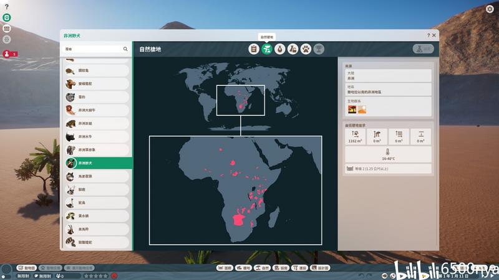Click the calendar-like icon in left sidebar
Image resolution: width=499 pixels, height=280 pixels.
(x=7, y=29)
